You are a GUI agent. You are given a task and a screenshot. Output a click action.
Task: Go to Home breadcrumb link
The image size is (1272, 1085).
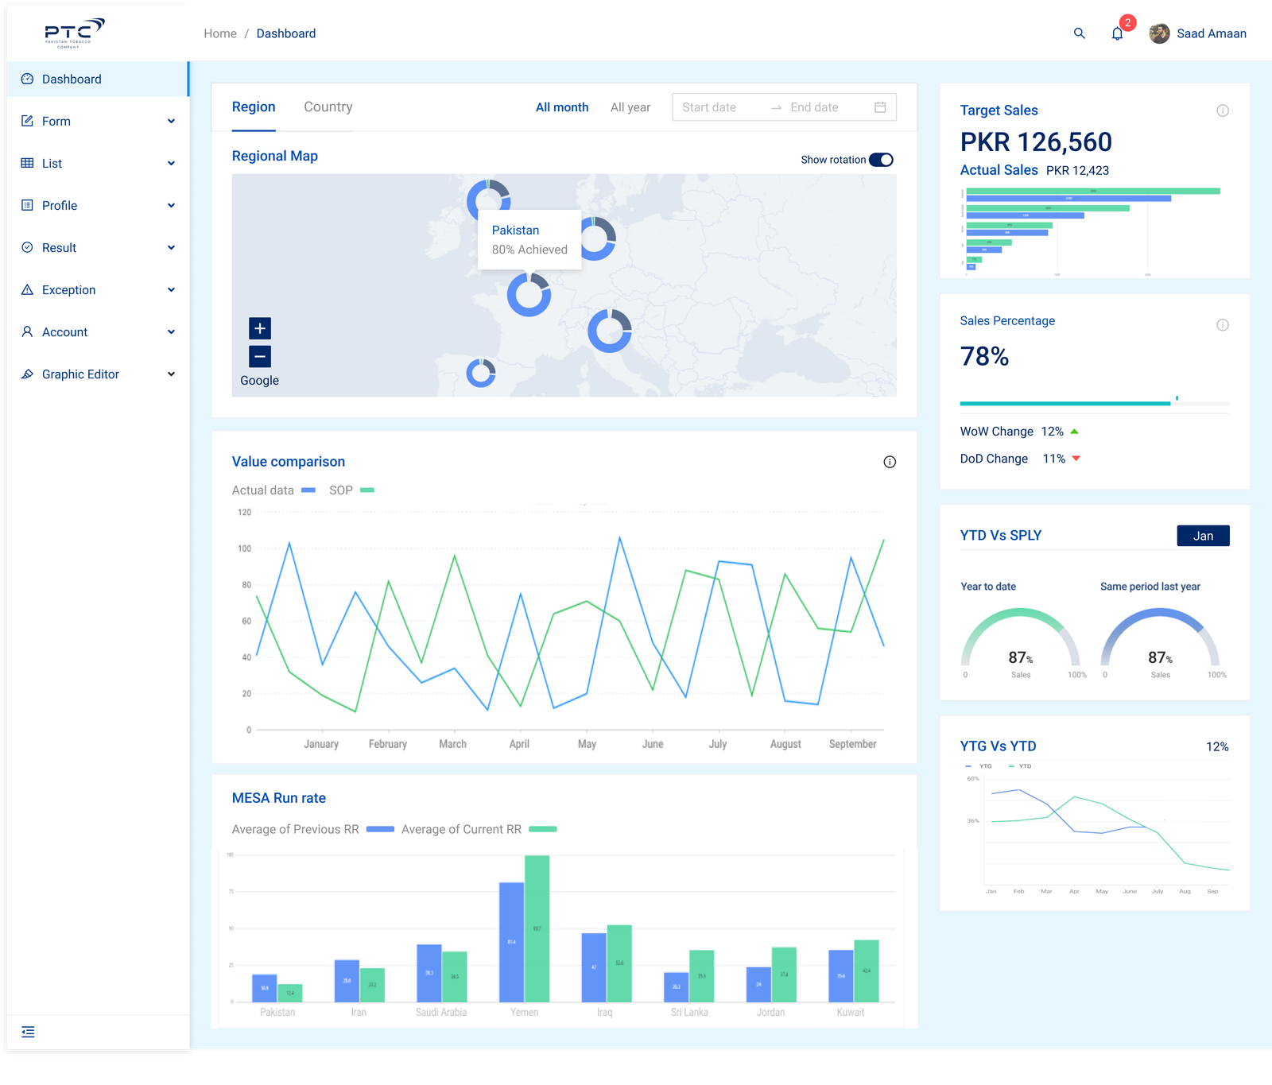pyautogui.click(x=220, y=33)
